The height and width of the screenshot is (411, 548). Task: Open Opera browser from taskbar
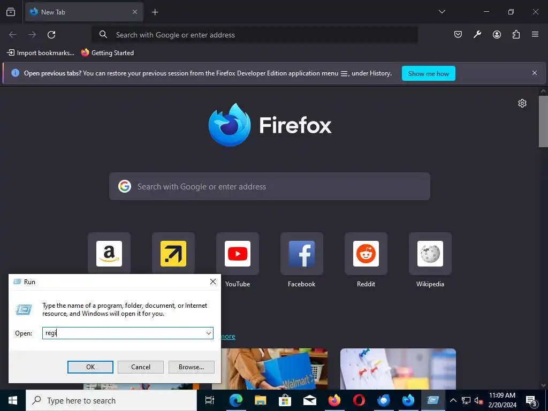(x=359, y=400)
